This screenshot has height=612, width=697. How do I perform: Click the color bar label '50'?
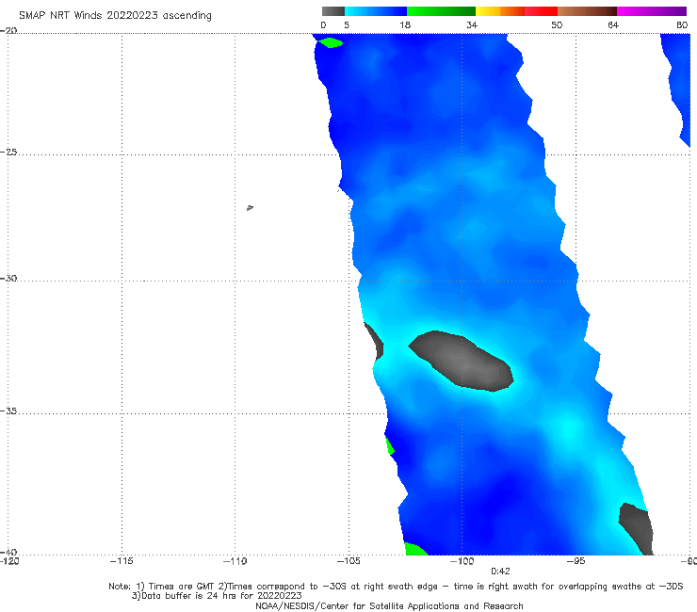point(557,25)
